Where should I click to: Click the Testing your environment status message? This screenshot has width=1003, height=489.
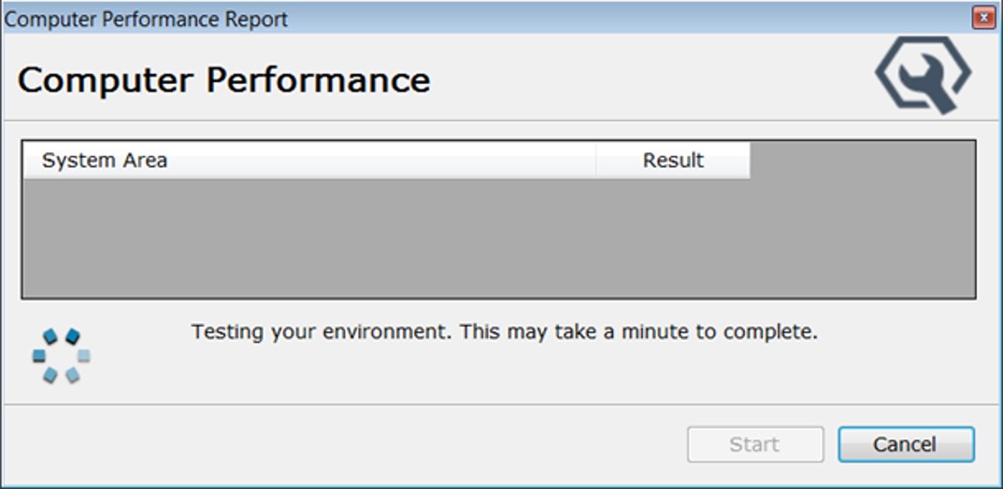coord(504,332)
